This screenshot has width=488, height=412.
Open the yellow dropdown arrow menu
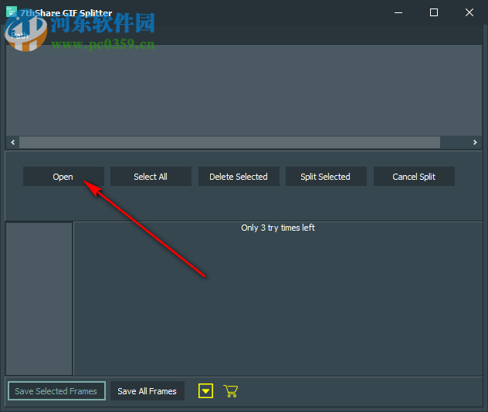tap(205, 391)
